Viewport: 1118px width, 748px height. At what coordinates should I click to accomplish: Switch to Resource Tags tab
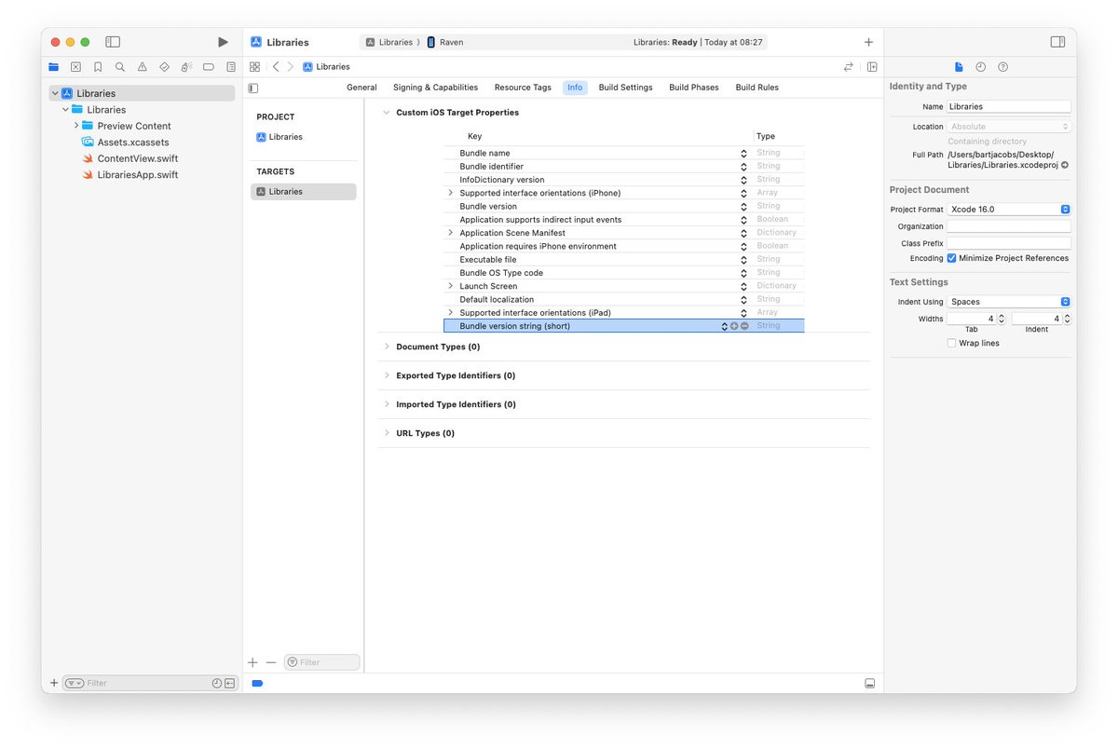pyautogui.click(x=523, y=88)
